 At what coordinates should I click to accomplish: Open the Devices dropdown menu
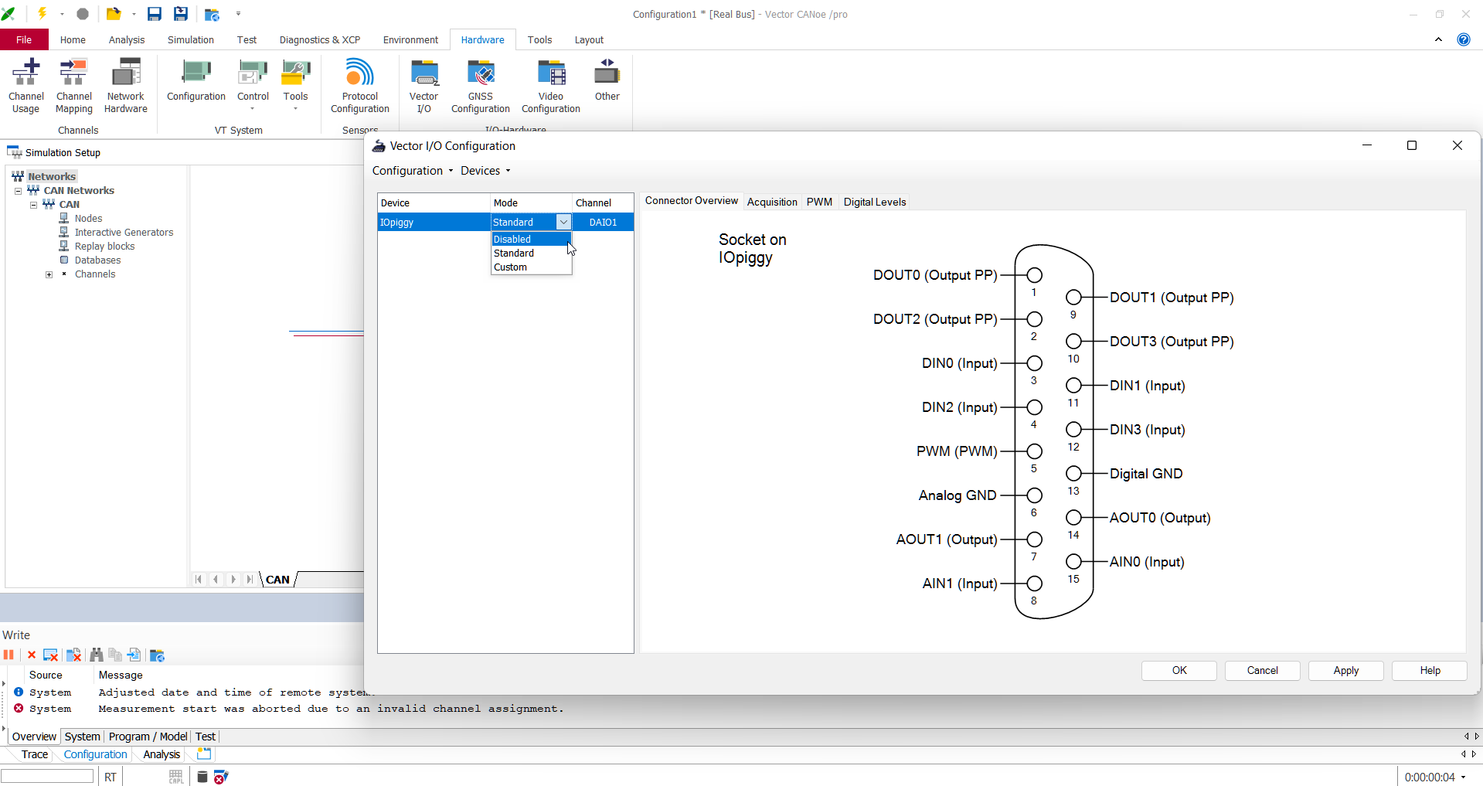coord(485,171)
